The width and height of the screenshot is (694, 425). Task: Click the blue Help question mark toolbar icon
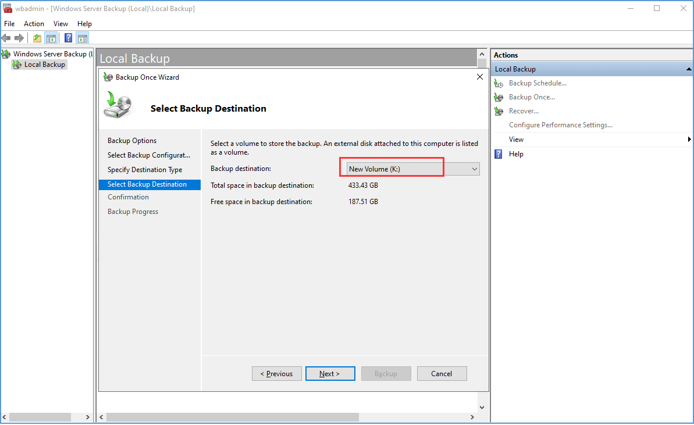[69, 38]
